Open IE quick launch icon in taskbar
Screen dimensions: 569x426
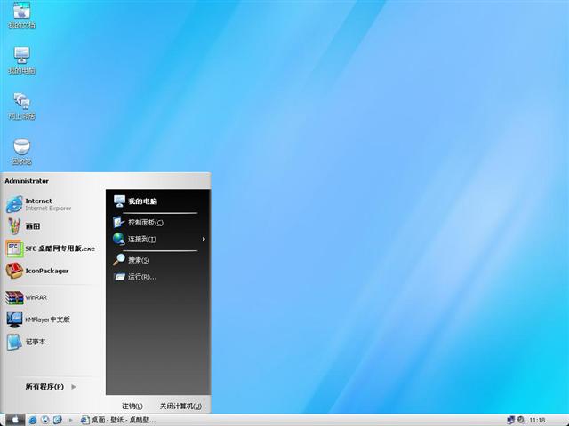(33, 420)
